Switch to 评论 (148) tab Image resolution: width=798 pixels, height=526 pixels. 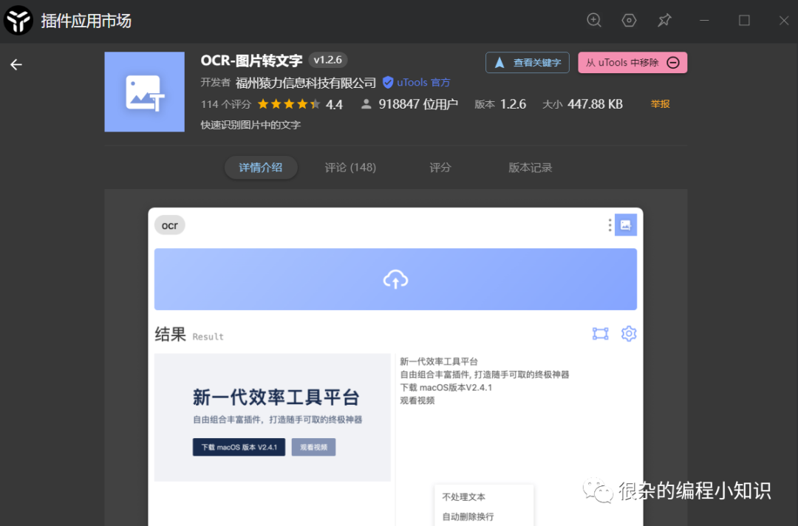point(350,168)
